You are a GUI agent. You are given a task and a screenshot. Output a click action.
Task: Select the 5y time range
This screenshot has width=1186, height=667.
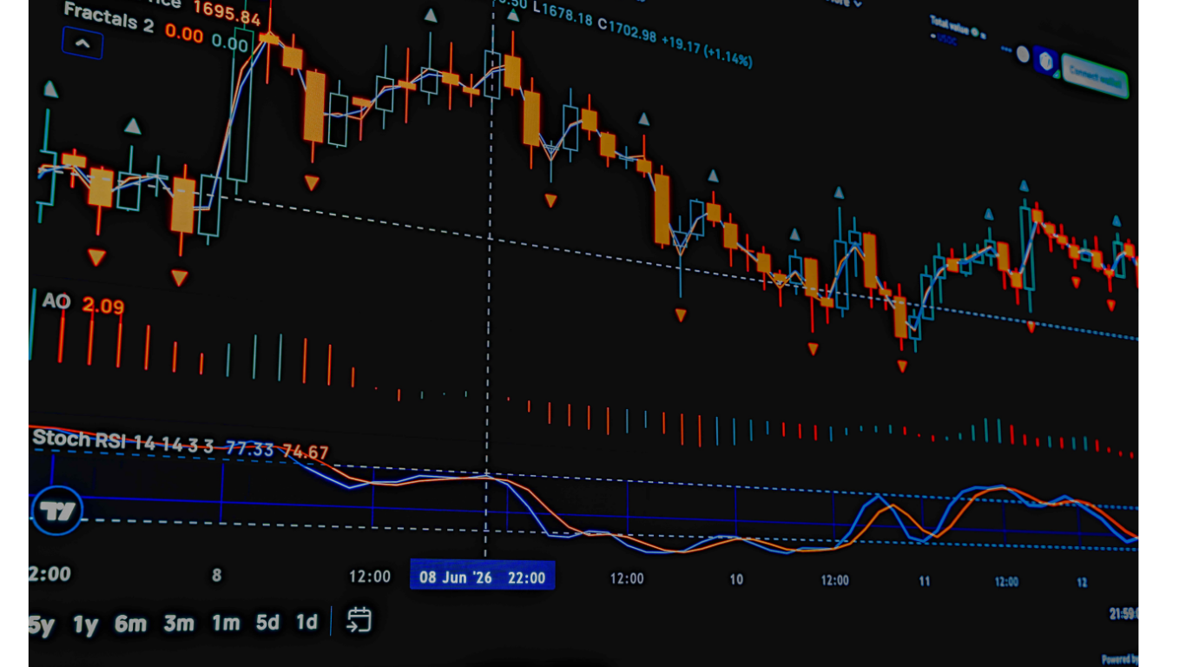click(41, 624)
